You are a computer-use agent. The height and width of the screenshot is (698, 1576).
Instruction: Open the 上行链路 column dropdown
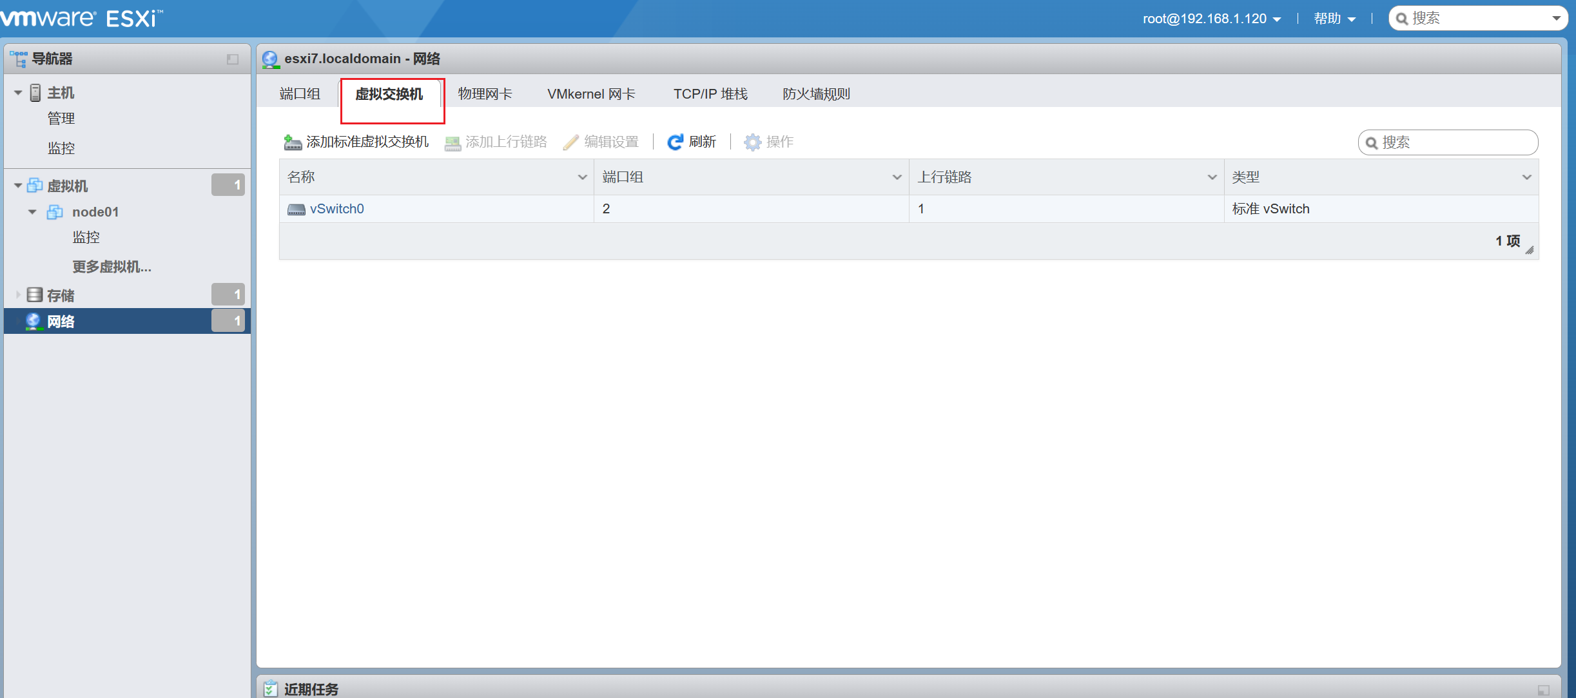[x=1212, y=177]
